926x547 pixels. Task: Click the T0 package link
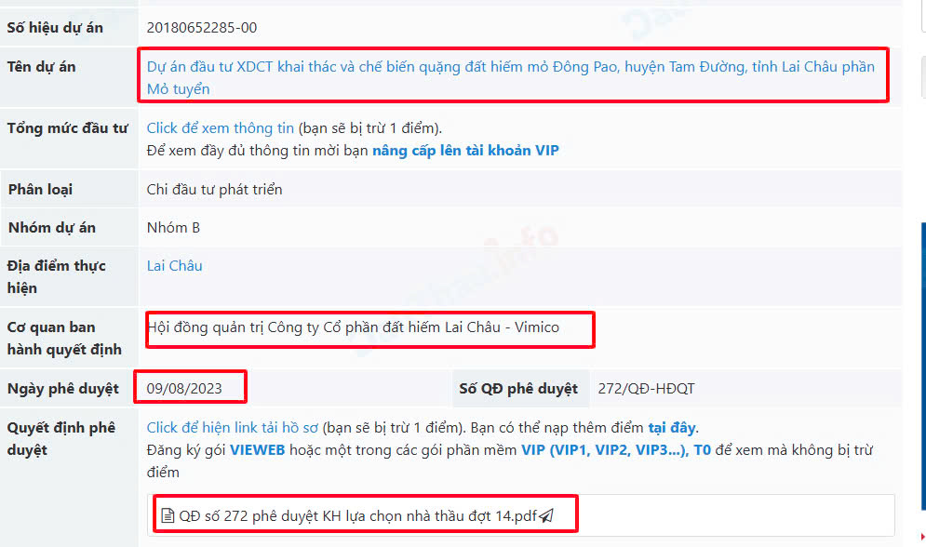(x=702, y=449)
